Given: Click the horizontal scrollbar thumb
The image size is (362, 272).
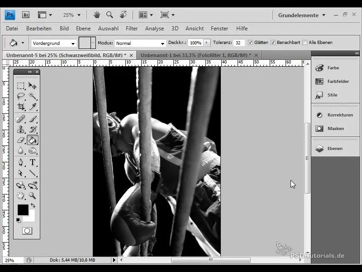Looking at the screenshot, I should pos(210,260).
